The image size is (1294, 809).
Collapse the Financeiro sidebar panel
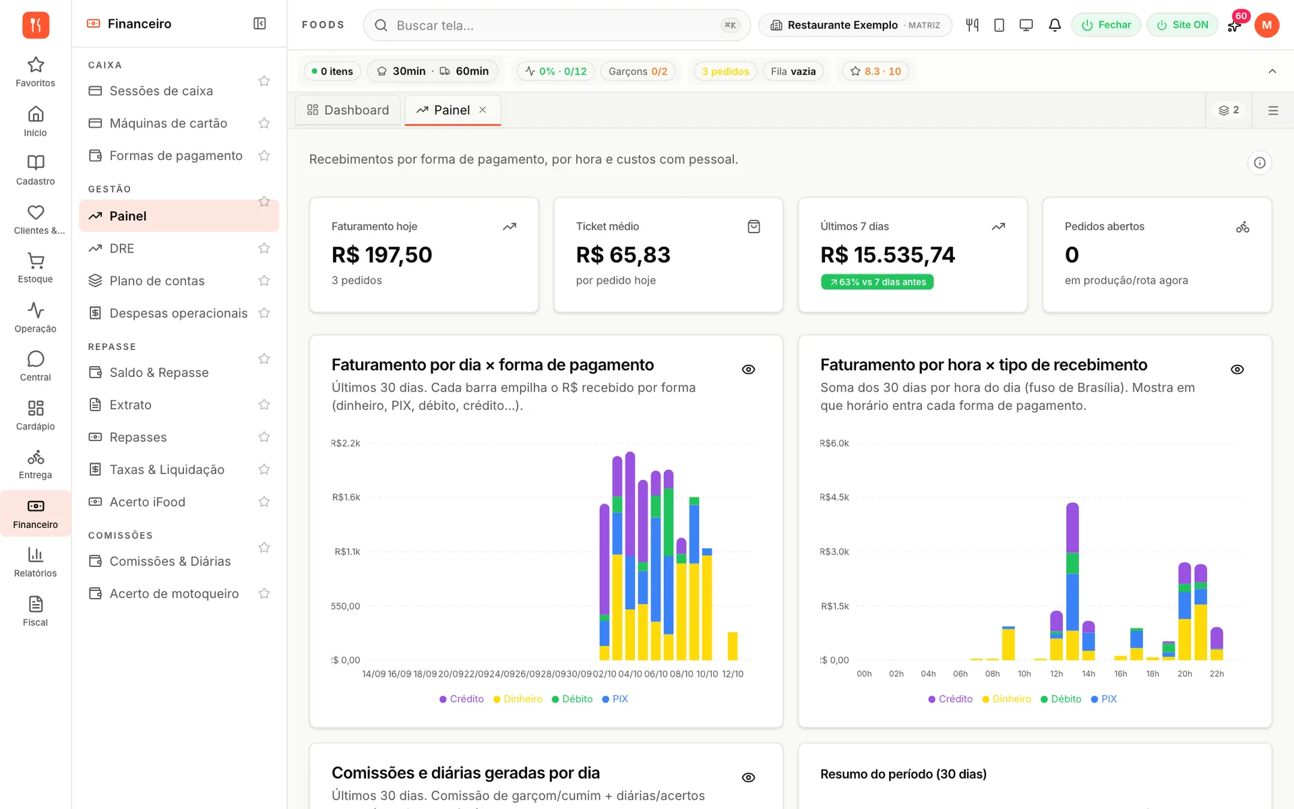pyautogui.click(x=259, y=24)
